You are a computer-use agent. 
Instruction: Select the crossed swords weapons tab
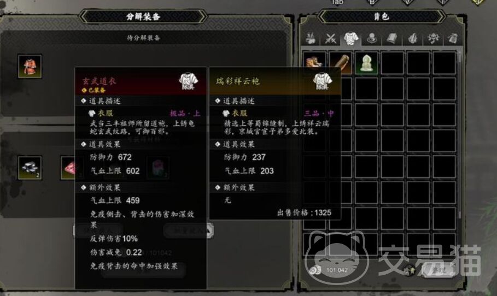pos(330,39)
